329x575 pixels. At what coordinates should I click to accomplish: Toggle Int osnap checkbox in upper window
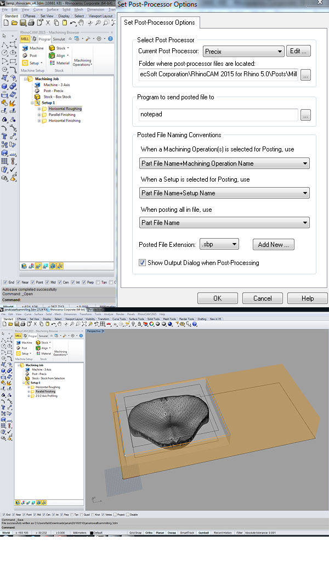[72, 283]
